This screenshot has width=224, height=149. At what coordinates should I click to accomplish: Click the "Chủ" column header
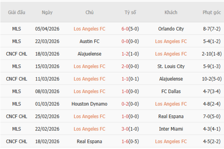pos(90,12)
